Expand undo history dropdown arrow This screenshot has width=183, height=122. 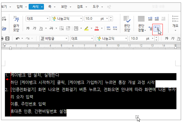pyautogui.click(x=22, y=38)
